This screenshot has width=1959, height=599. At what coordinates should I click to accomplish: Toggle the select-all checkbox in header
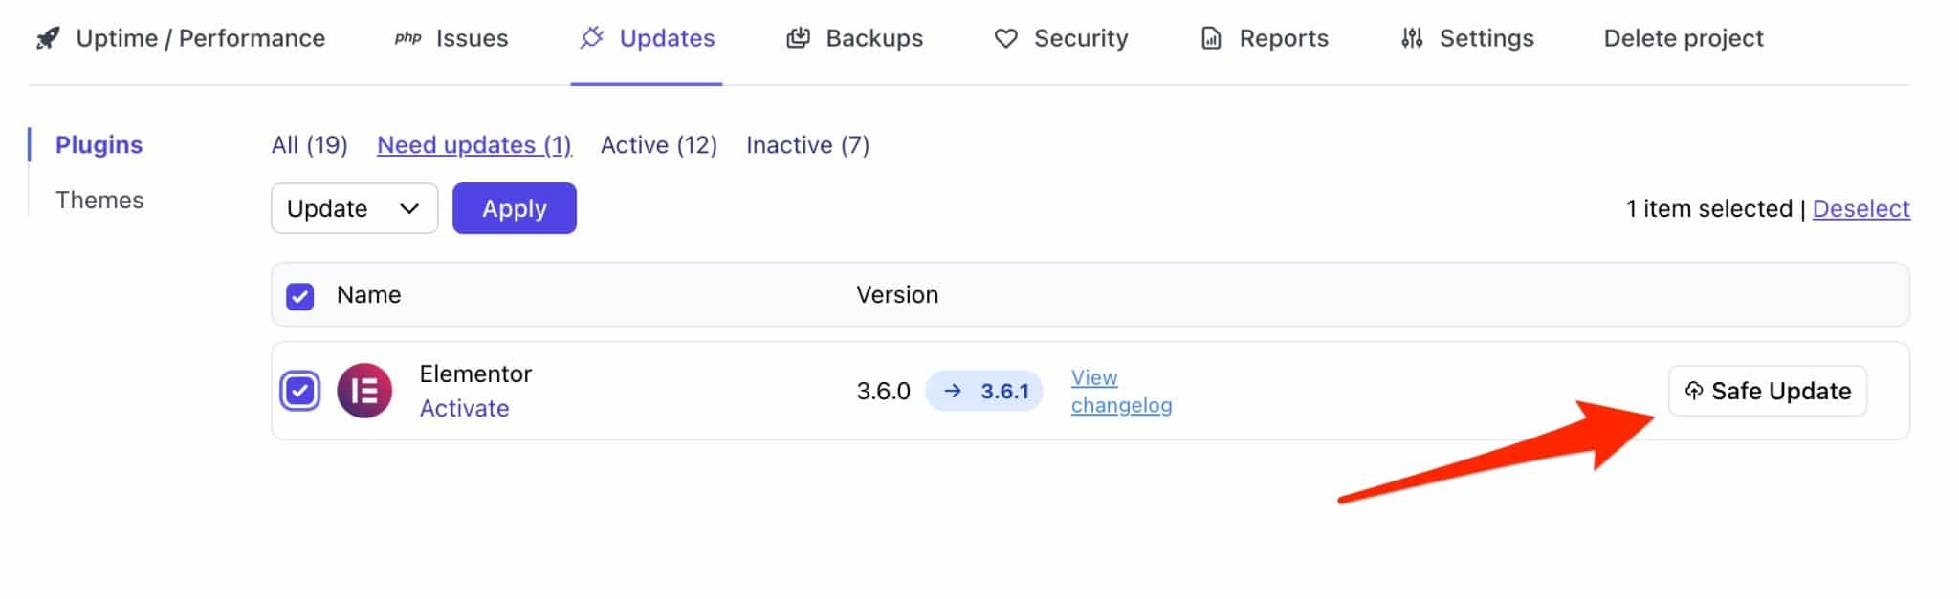click(x=300, y=296)
